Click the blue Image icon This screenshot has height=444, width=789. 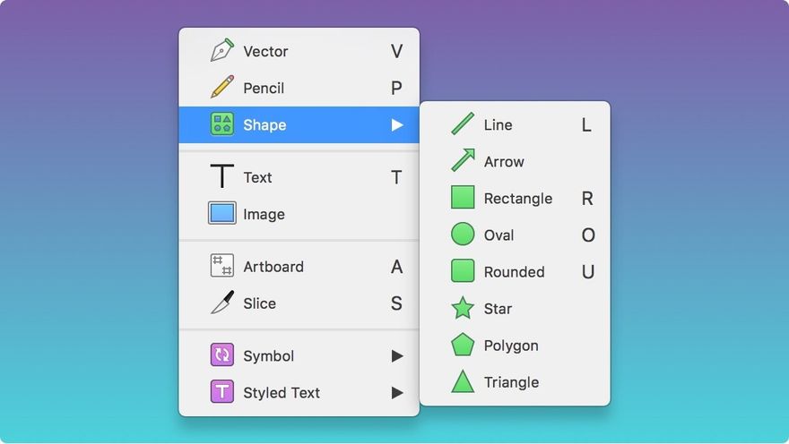tap(222, 213)
